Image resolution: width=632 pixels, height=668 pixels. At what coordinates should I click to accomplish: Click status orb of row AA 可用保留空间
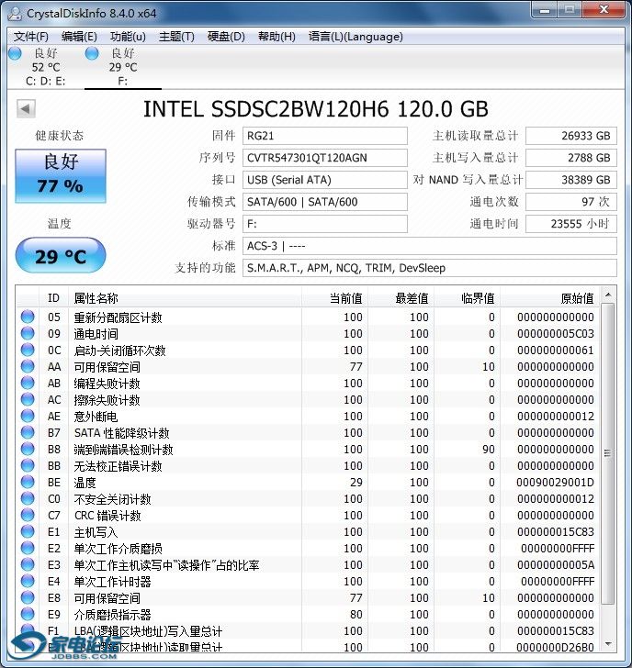point(28,366)
